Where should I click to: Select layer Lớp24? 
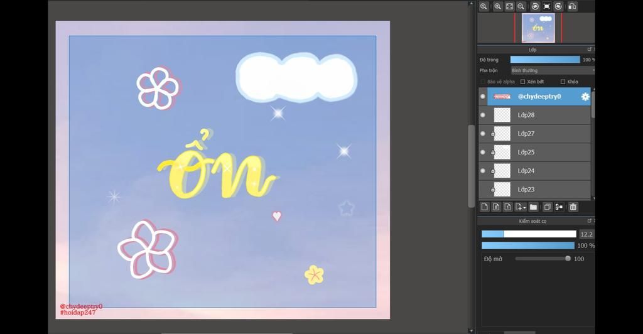coord(535,171)
